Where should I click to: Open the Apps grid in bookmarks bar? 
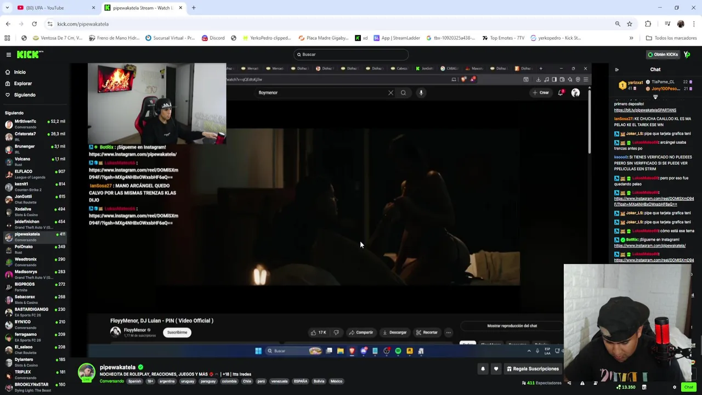(7, 38)
